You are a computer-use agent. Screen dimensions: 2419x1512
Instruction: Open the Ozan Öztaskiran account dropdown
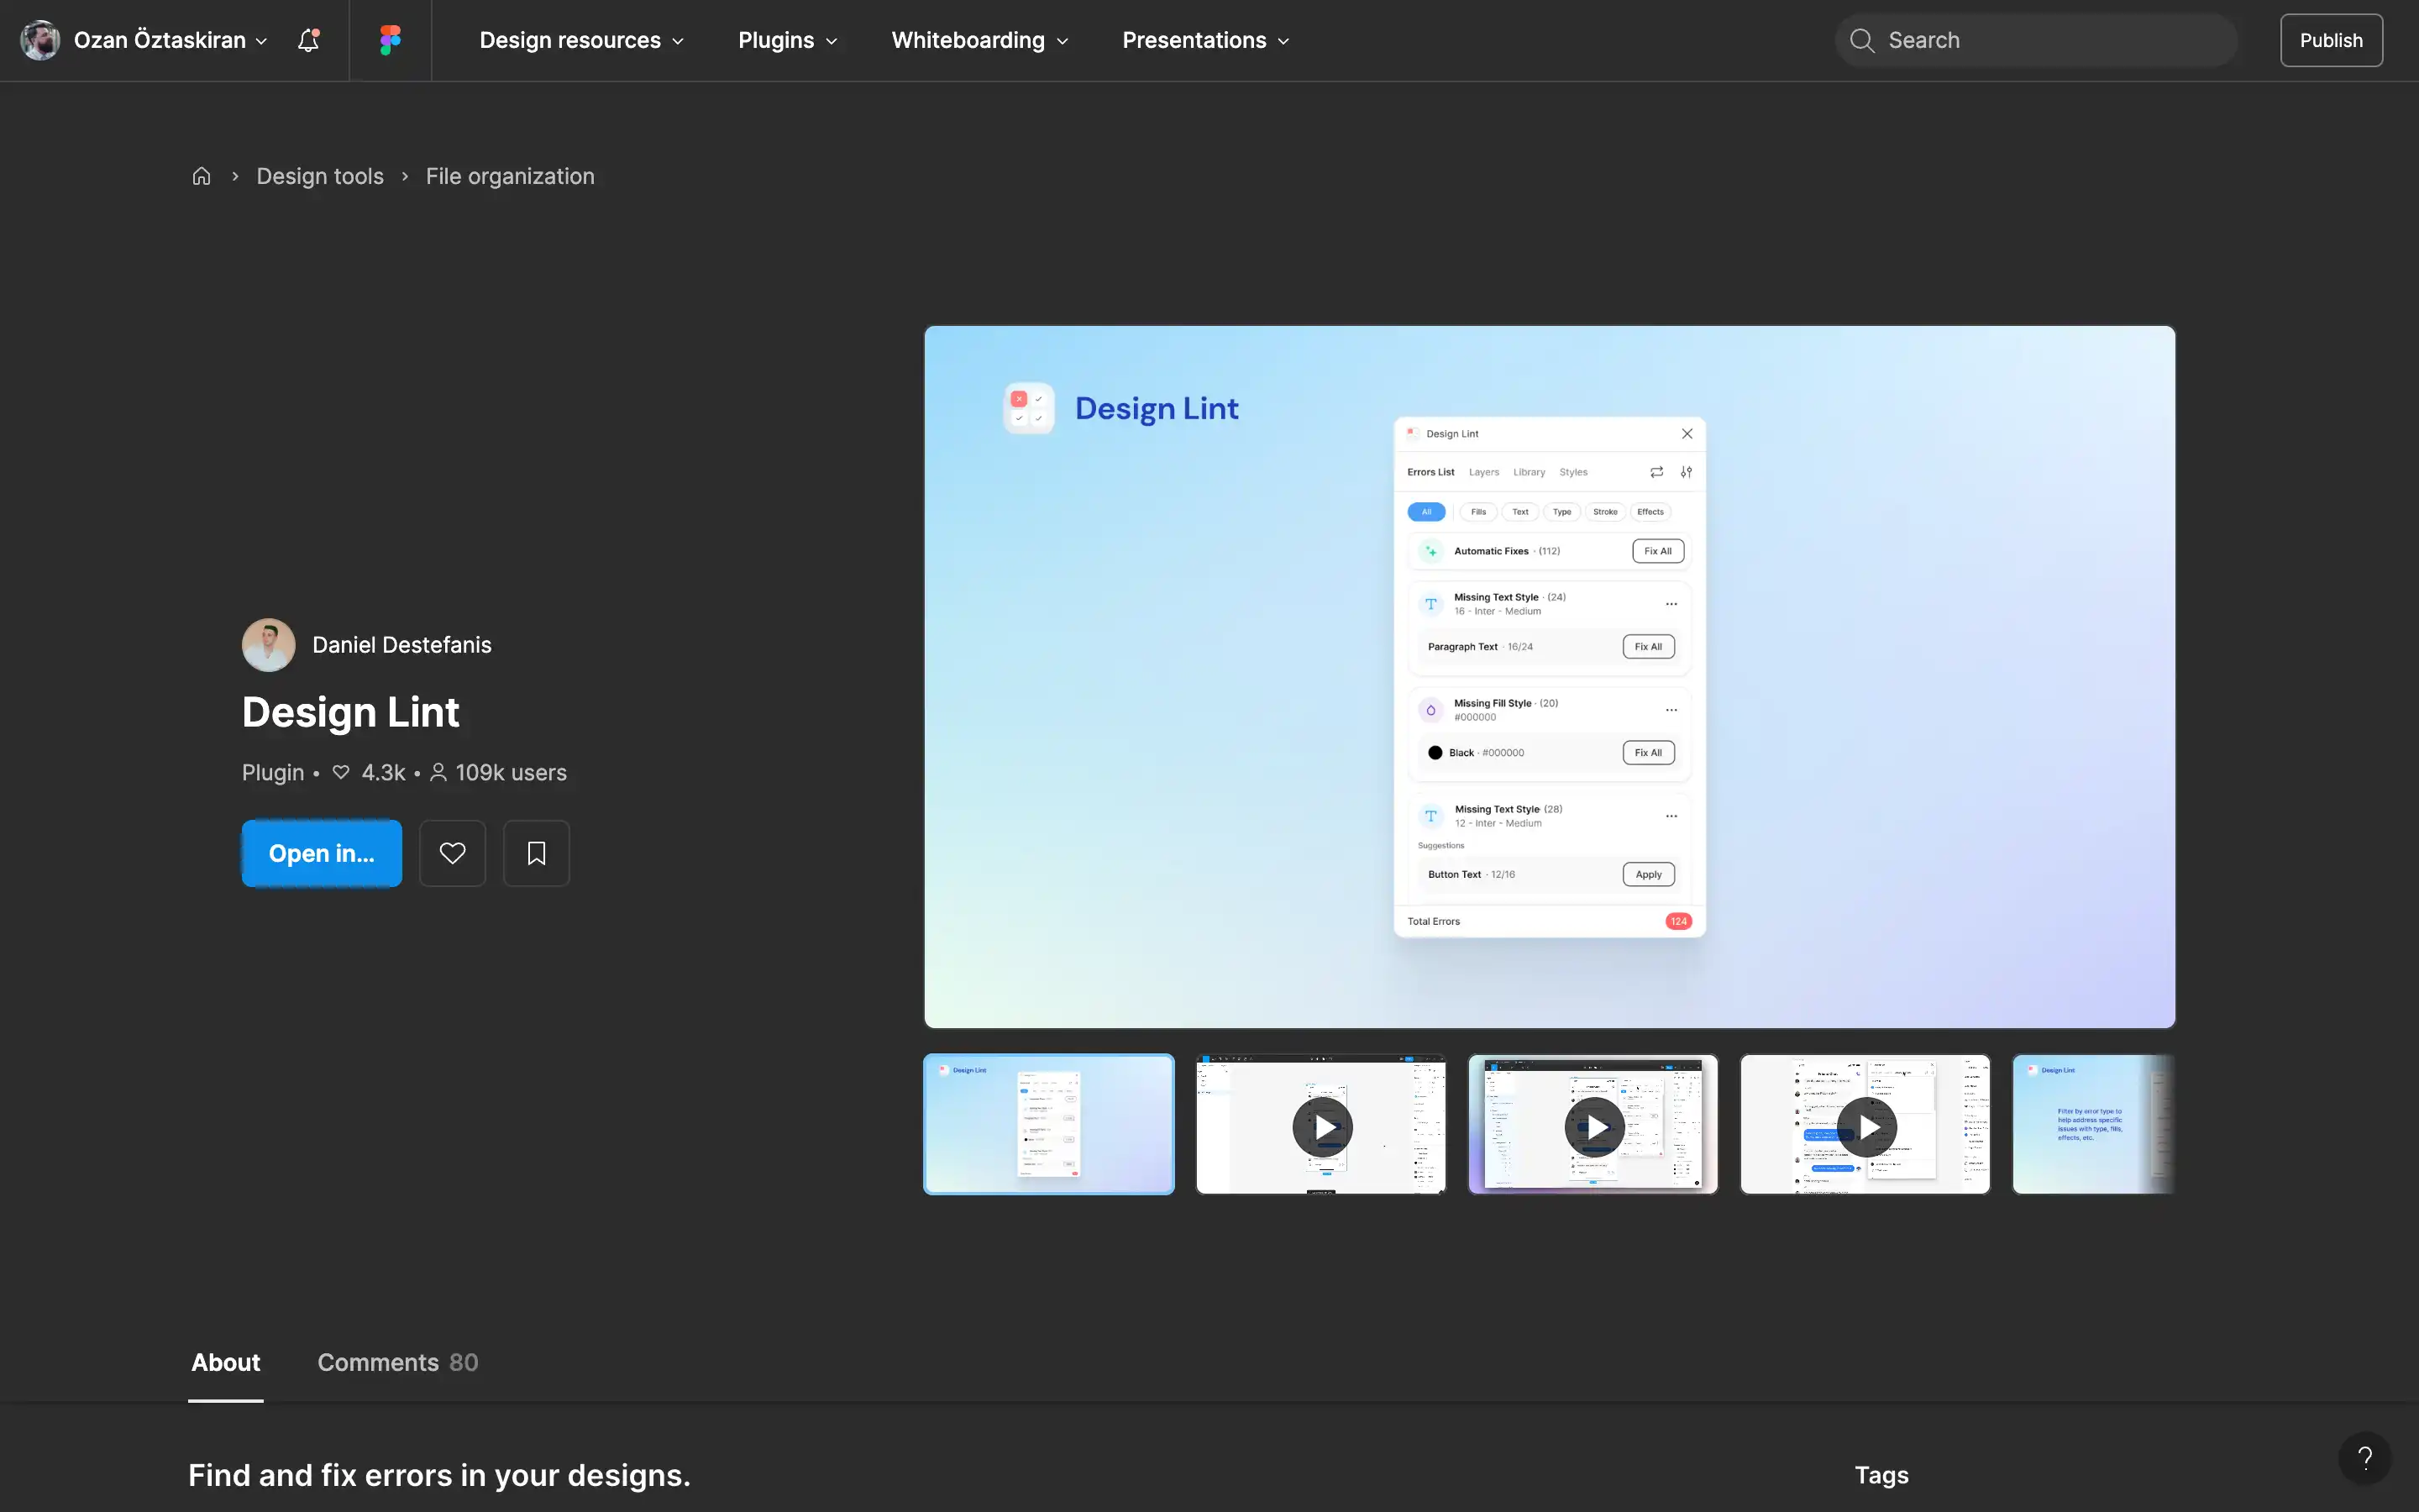pos(171,40)
